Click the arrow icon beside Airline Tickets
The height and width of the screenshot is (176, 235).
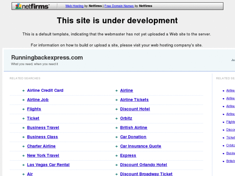[x=116, y=100]
